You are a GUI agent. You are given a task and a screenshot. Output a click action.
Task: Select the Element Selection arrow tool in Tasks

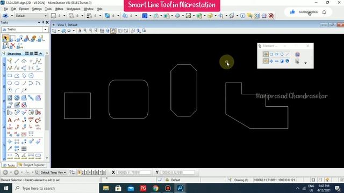6,38
